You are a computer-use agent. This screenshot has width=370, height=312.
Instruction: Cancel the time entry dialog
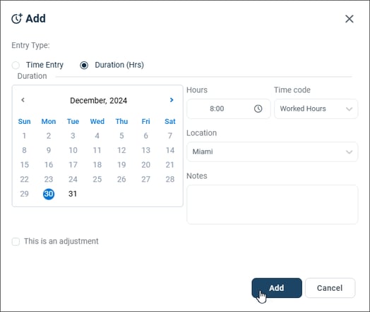330,288
